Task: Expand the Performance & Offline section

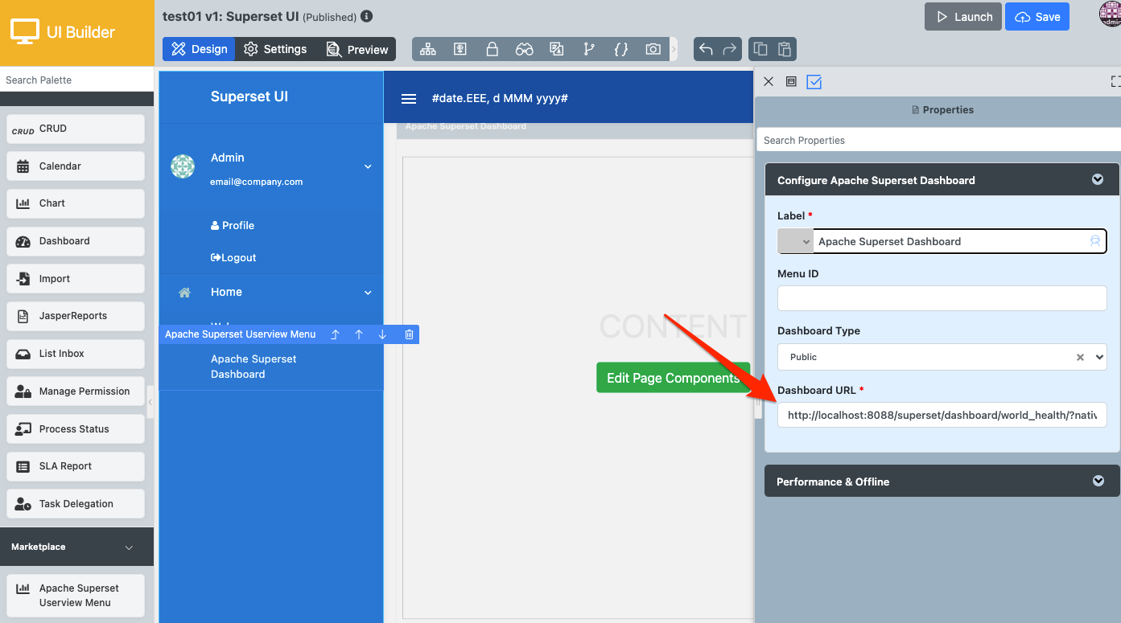Action: pyautogui.click(x=1098, y=482)
